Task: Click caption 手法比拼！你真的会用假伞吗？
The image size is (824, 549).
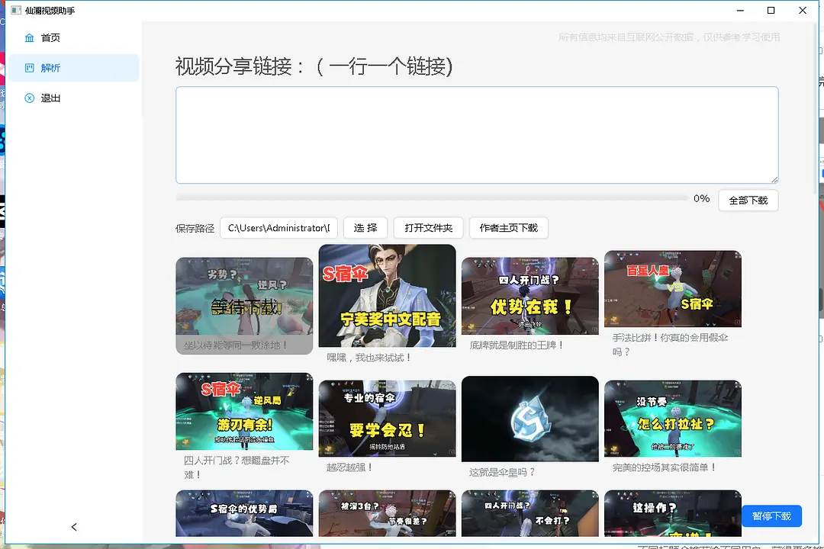Action: point(670,345)
